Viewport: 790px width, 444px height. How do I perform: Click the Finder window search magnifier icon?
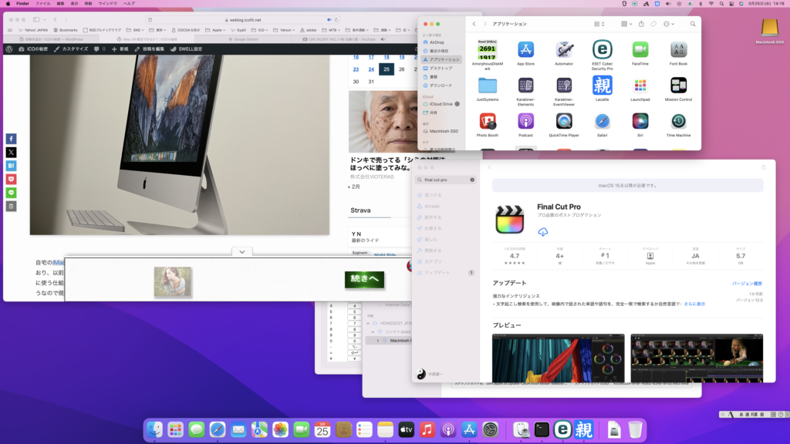(692, 24)
